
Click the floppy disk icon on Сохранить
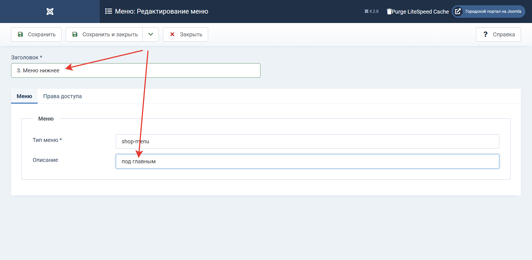[20, 34]
